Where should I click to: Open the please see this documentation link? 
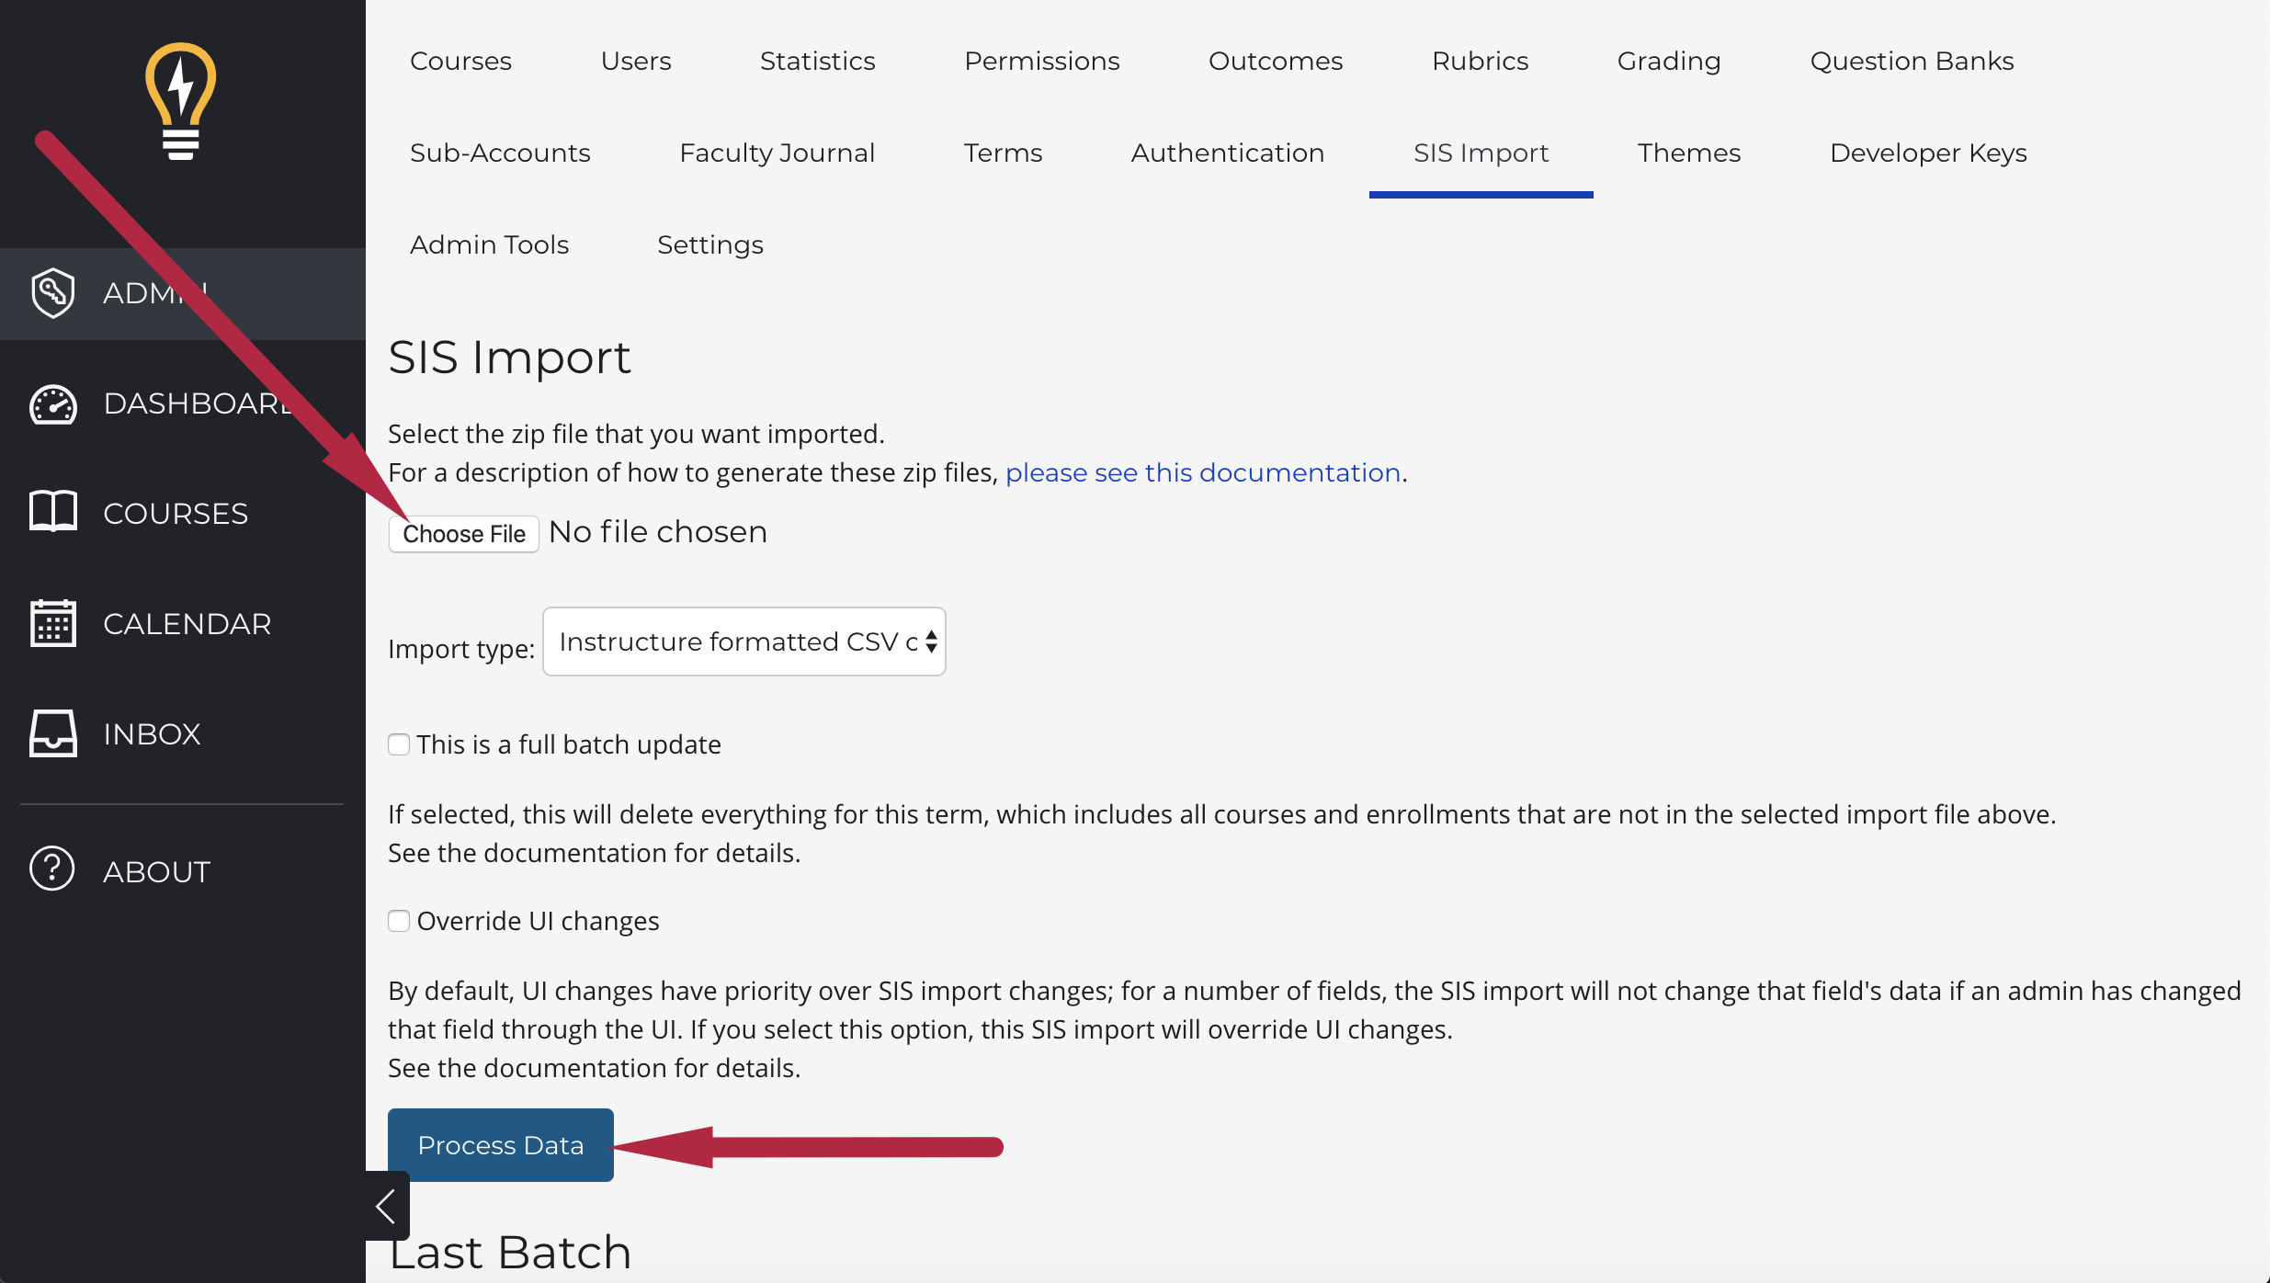click(1203, 472)
